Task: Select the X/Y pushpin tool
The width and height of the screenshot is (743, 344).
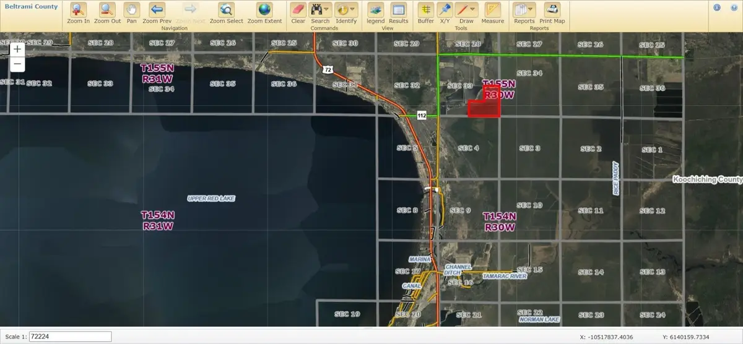Action: (x=444, y=10)
